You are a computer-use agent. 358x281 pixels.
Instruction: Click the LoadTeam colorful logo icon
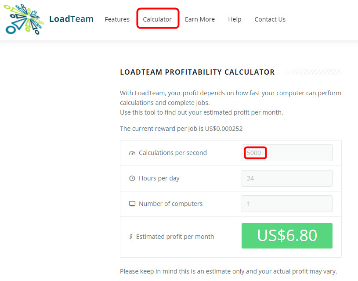click(24, 20)
